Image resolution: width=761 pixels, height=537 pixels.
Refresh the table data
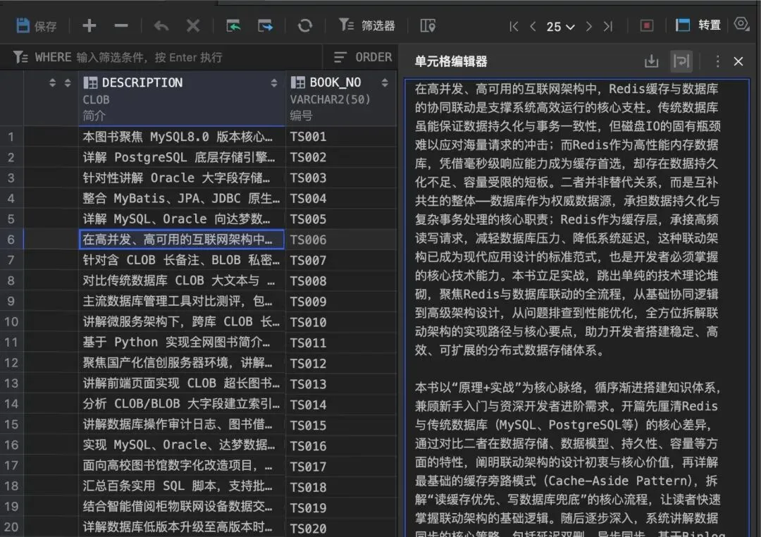(305, 25)
